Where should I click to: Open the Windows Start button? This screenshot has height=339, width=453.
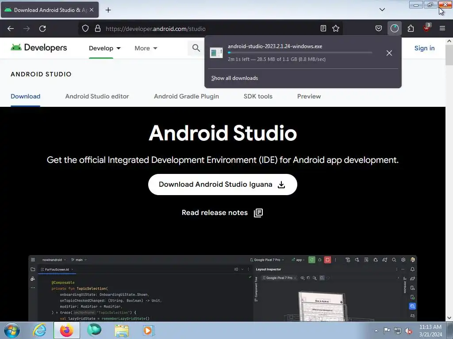tap(12, 330)
